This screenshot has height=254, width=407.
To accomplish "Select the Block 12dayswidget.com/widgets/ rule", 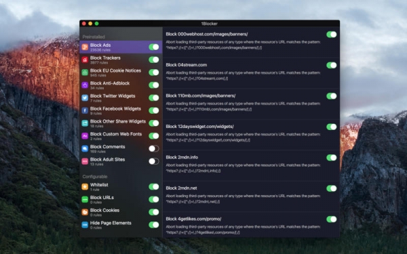I will coord(251,135).
